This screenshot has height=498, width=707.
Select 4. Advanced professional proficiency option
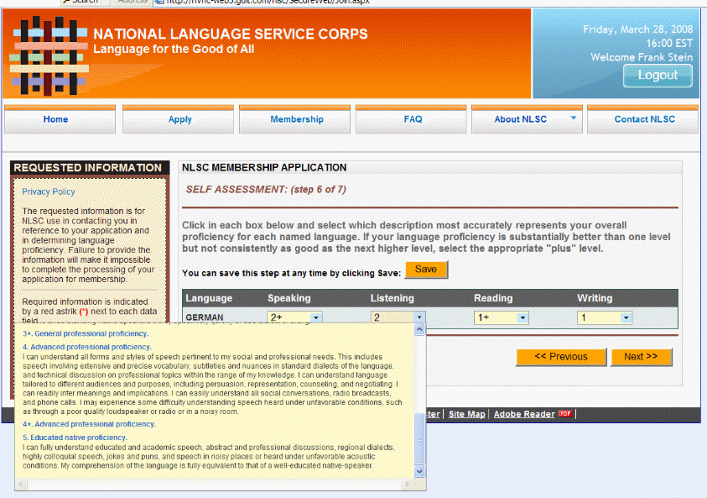[x=86, y=347]
